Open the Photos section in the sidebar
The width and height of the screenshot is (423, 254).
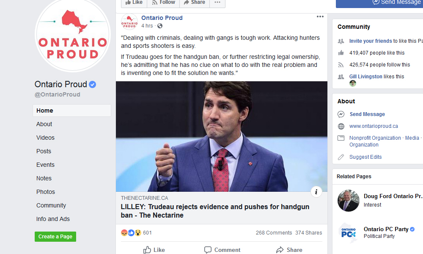[x=45, y=192]
